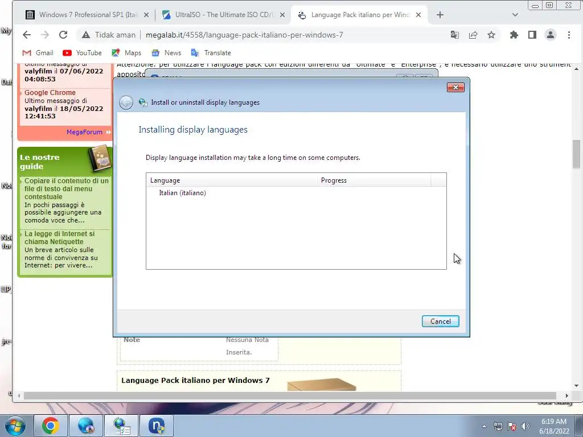Cancel the display language installation
This screenshot has width=583, height=437.
pyautogui.click(x=440, y=321)
